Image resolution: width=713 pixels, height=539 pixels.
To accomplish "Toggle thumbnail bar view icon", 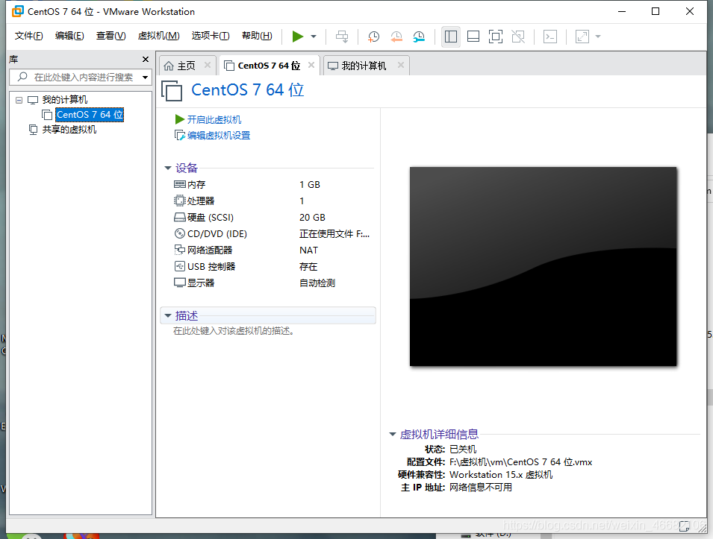I will pos(473,37).
